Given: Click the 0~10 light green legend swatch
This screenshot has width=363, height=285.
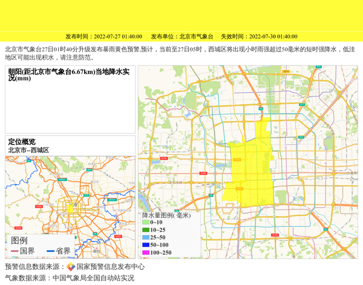Looking at the screenshot, I should tap(145, 222).
